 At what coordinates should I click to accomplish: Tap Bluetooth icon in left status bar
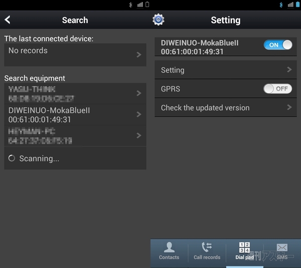tap(131, 5)
